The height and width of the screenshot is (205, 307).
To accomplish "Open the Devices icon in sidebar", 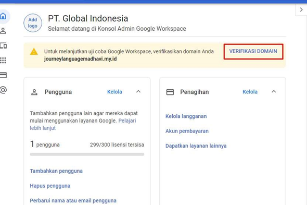I will (x=3, y=45).
